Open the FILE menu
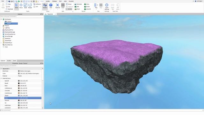204x115 pixels. [3, 1]
